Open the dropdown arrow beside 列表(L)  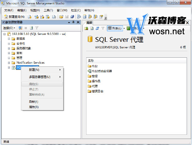coord(124,28)
